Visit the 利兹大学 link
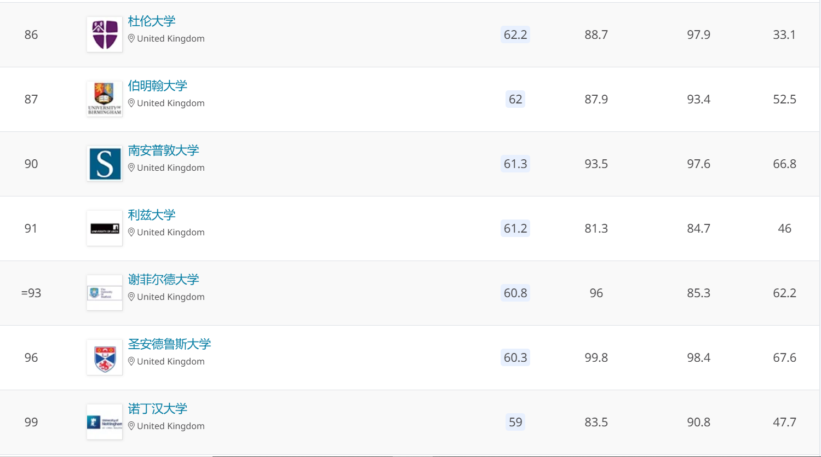Image resolution: width=821 pixels, height=457 pixels. pos(152,215)
